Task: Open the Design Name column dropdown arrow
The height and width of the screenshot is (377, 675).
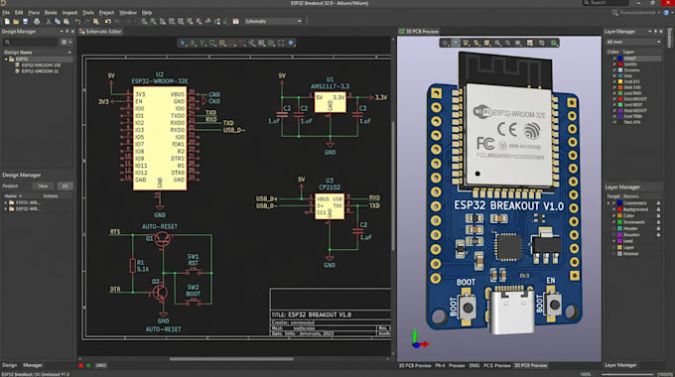Action: (x=69, y=52)
